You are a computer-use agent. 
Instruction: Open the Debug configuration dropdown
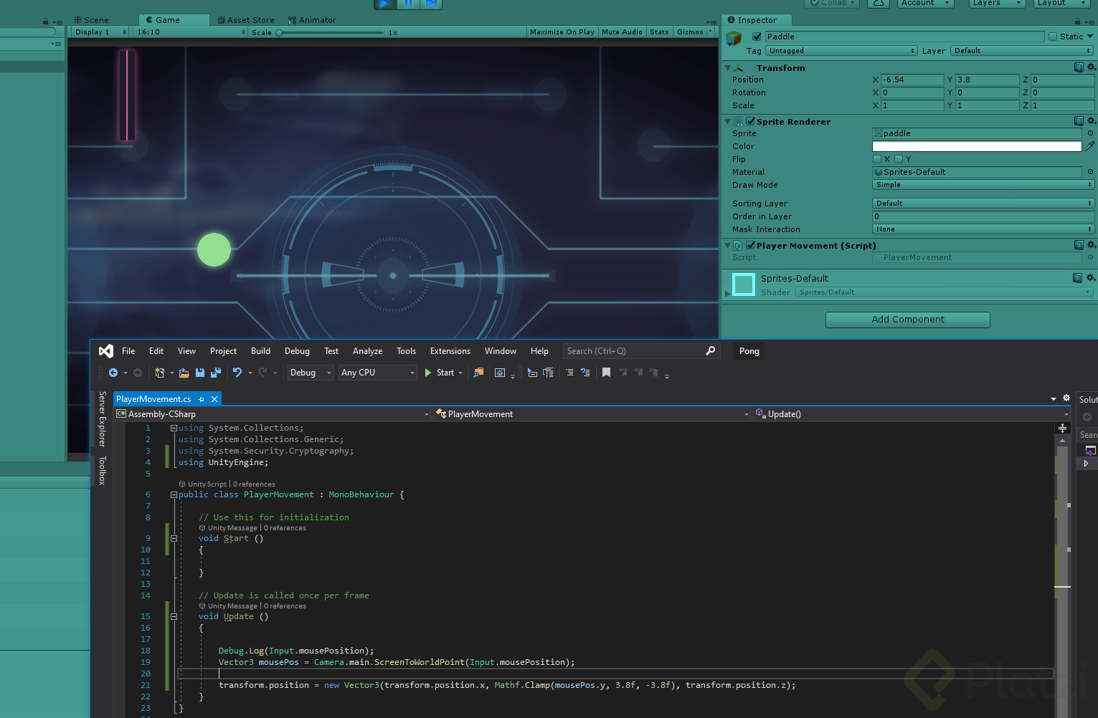(311, 373)
